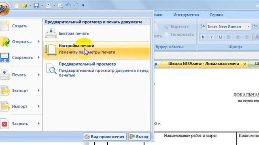Image resolution: width=259 pixels, height=145 pixels.
Task: Click the Вид приложения button
Action: (x=105, y=137)
